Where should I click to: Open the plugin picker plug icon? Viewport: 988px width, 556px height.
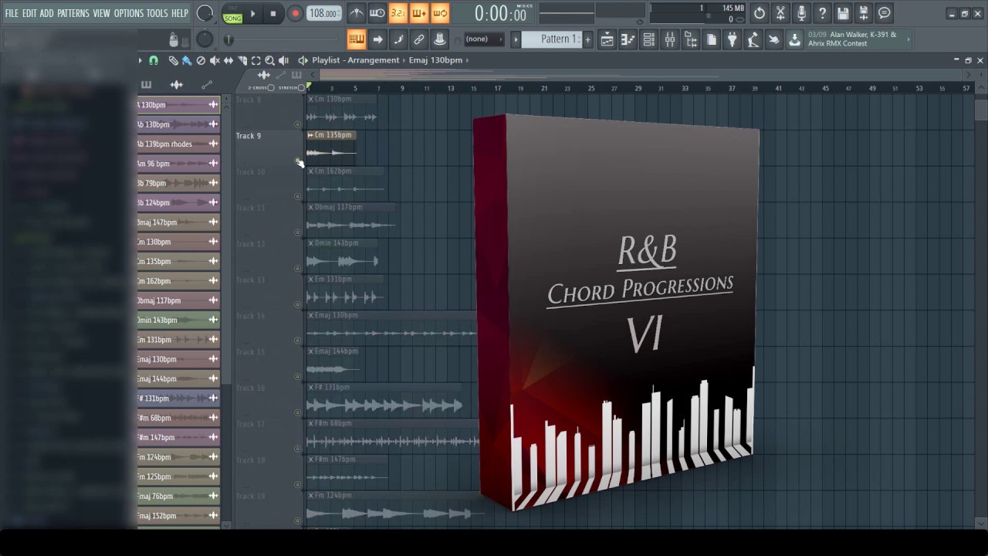733,39
